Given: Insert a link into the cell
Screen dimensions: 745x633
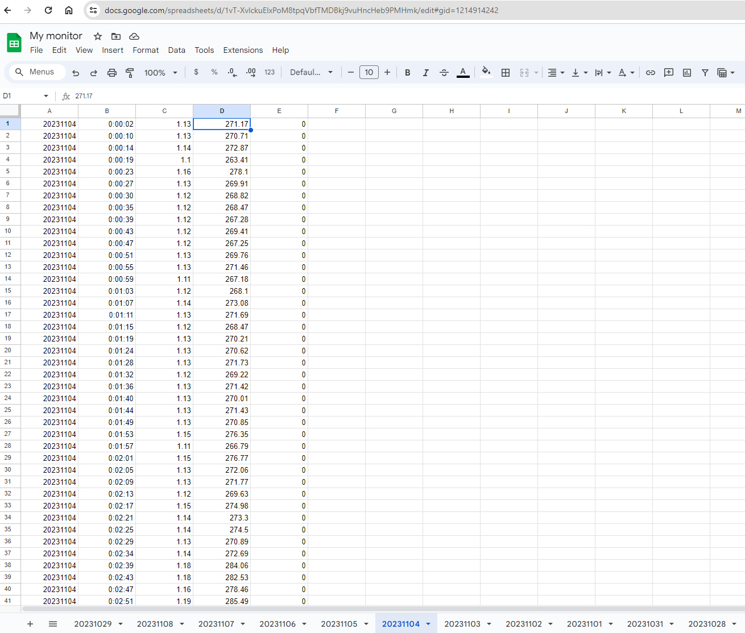Looking at the screenshot, I should tap(650, 72).
